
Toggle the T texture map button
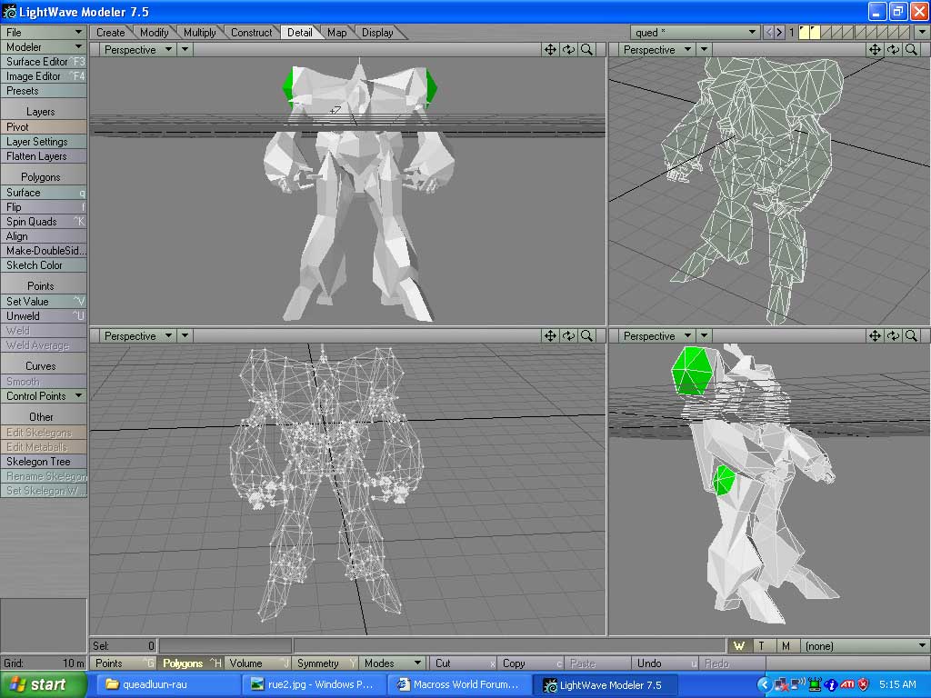pyautogui.click(x=762, y=646)
